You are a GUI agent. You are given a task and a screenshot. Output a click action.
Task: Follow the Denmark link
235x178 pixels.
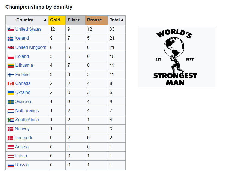23,138
